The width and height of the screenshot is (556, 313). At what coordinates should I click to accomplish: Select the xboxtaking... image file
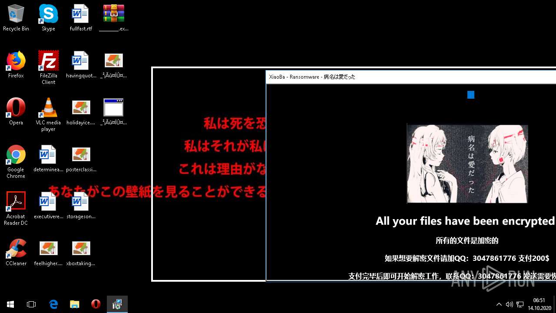pos(81,253)
